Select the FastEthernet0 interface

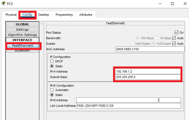[22, 46]
